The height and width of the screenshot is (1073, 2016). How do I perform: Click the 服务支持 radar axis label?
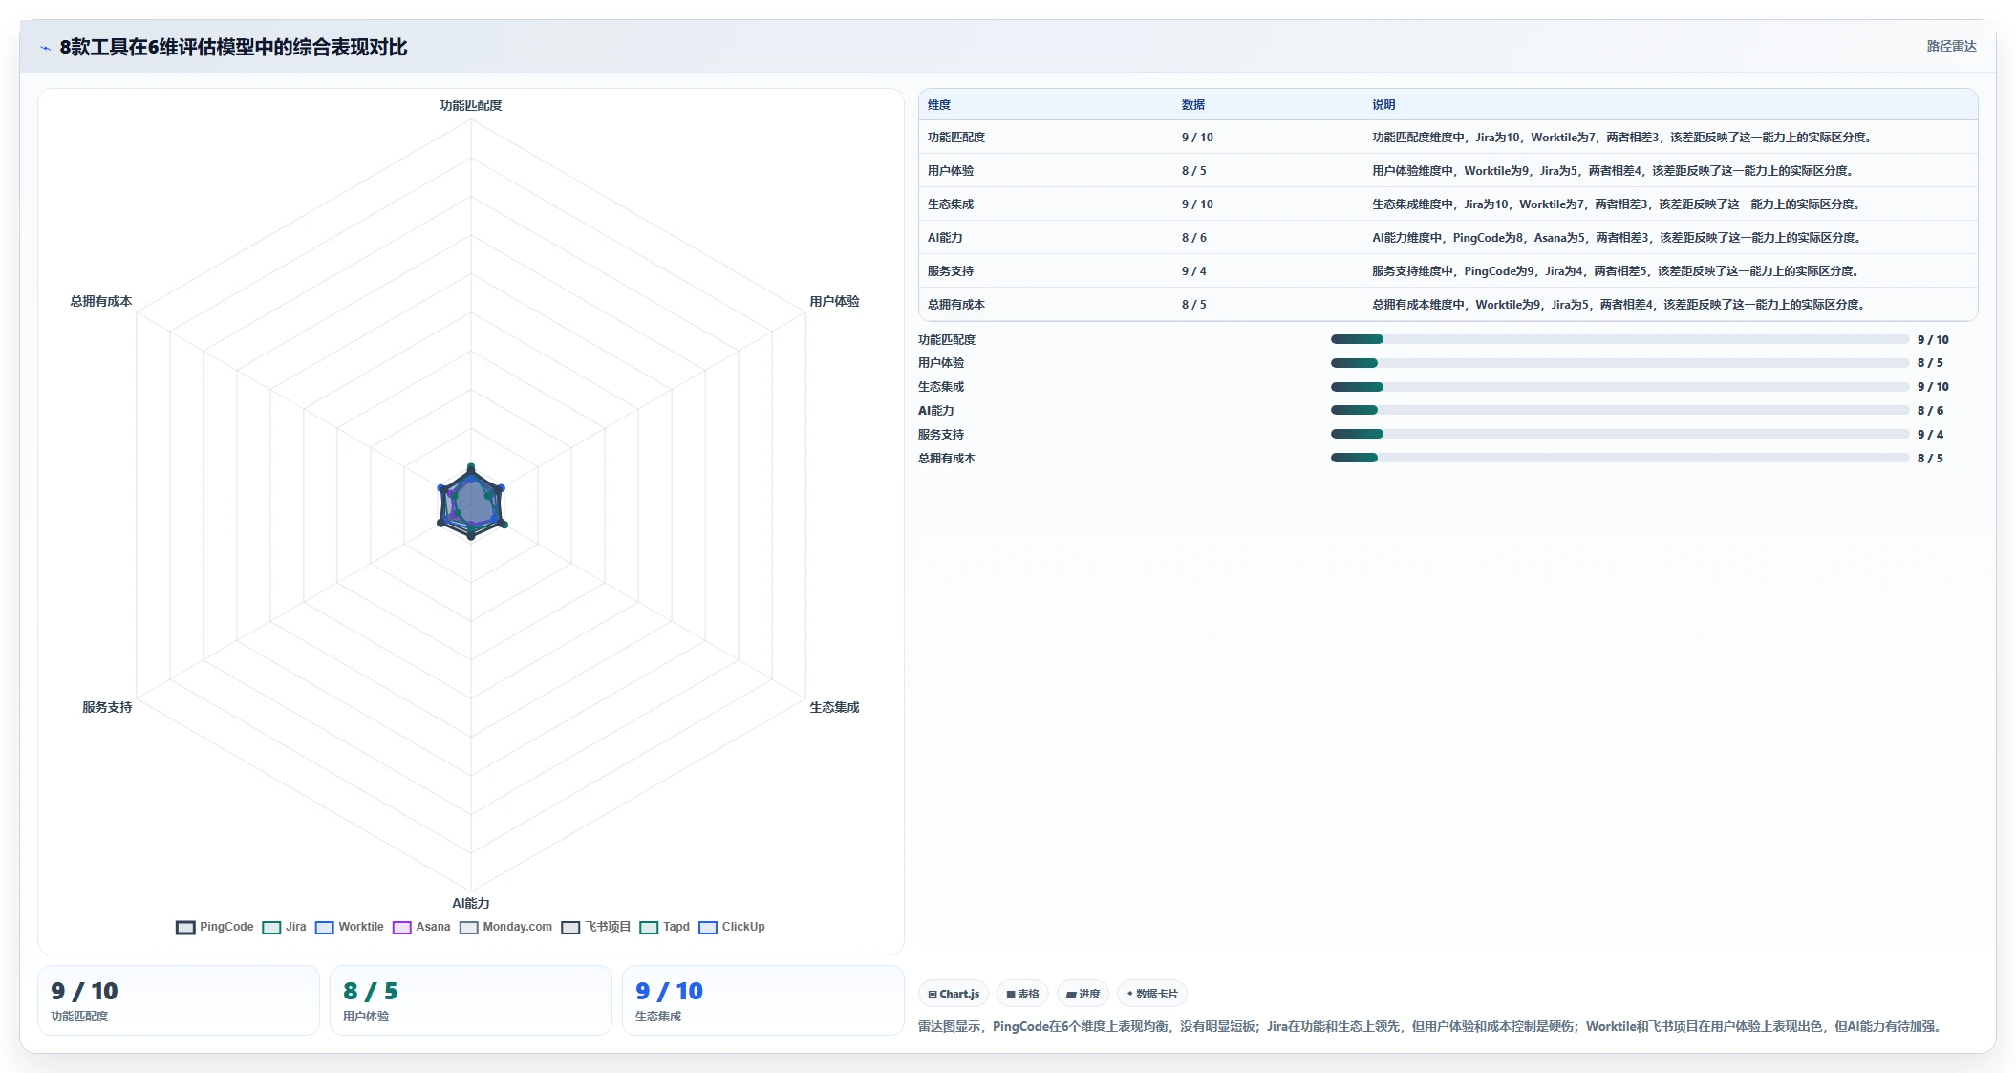[x=107, y=707]
